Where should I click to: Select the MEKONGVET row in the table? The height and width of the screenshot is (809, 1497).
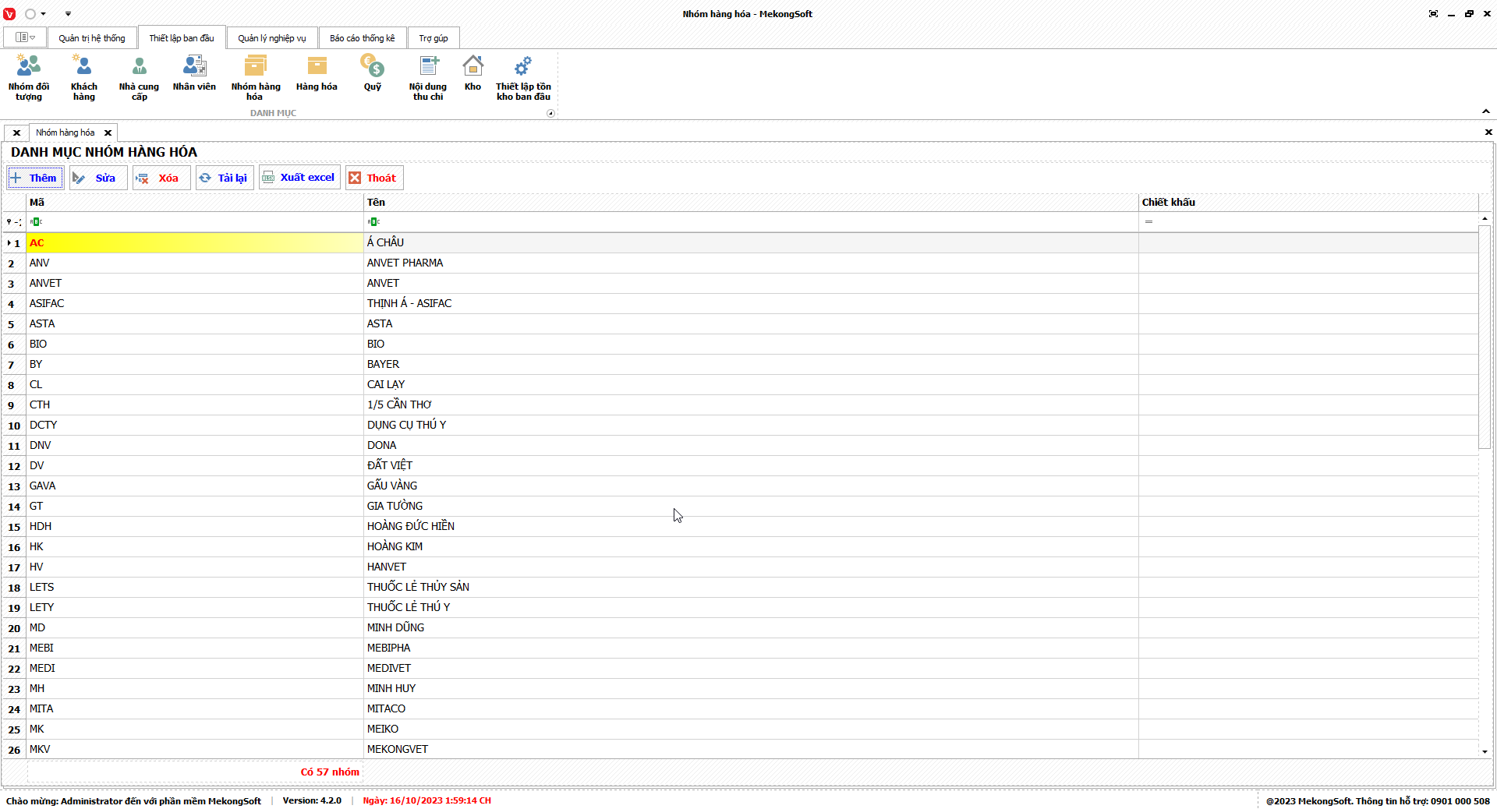coord(398,749)
